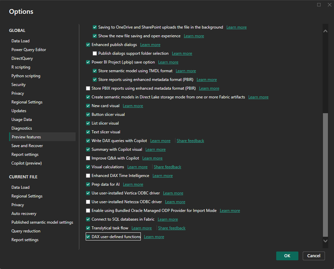Enable Improve Q&A with Copilot option
The height and width of the screenshot is (269, 334).
88,158
